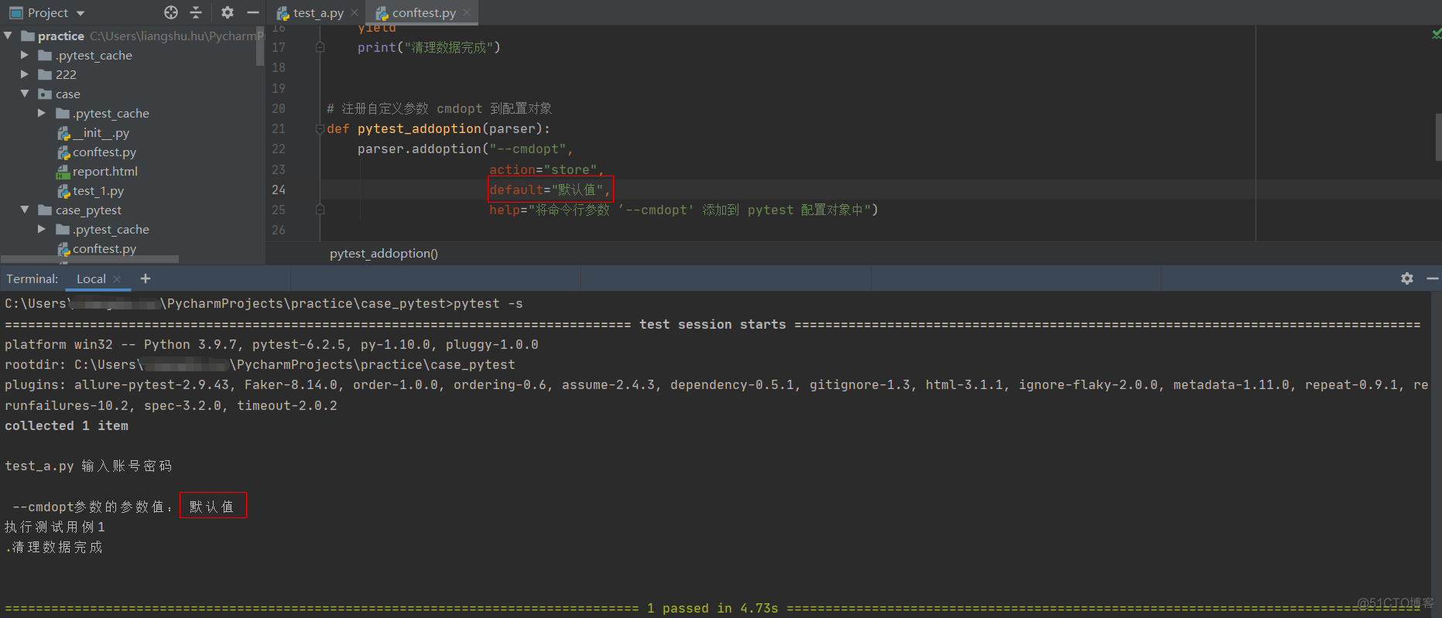Select test_1.py in project tree
Viewport: 1442px width, 618px height.
click(x=98, y=191)
